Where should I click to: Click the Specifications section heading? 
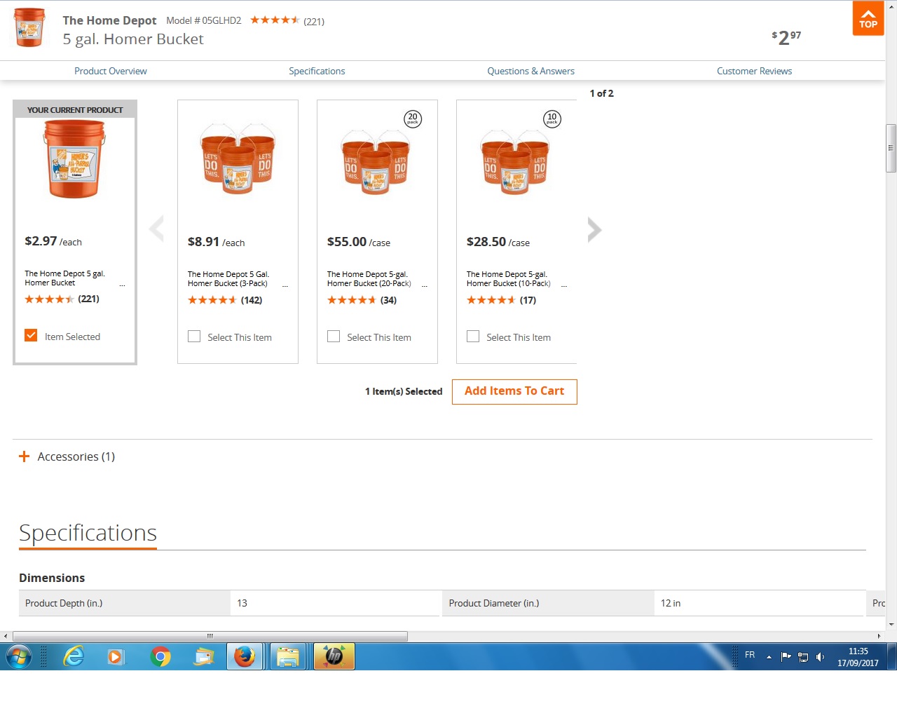pos(88,533)
